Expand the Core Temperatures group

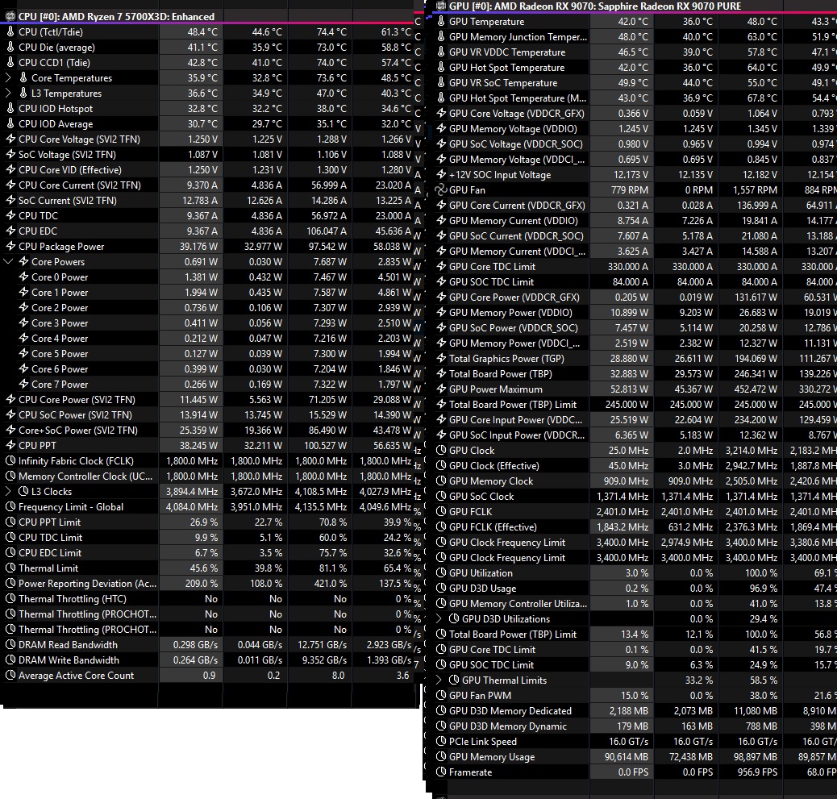pyautogui.click(x=8, y=78)
